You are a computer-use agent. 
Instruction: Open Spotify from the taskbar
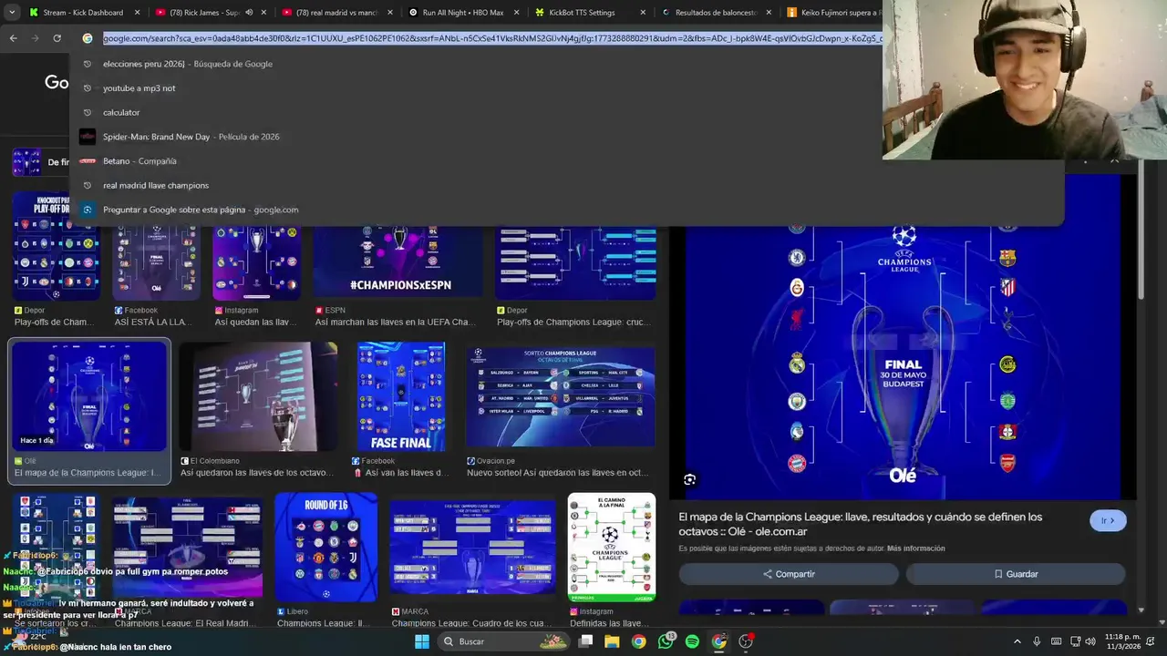click(692, 641)
